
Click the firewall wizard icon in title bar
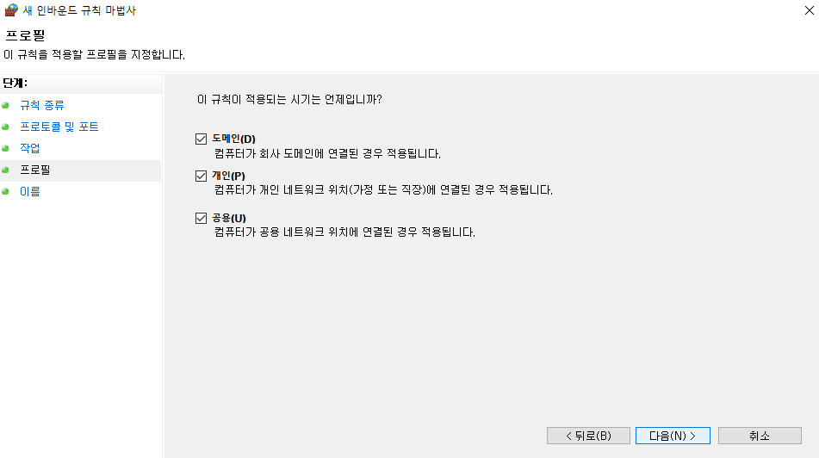pos(11,10)
